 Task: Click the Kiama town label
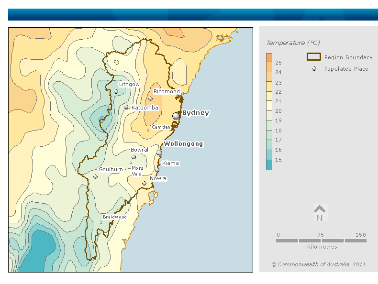170,163
